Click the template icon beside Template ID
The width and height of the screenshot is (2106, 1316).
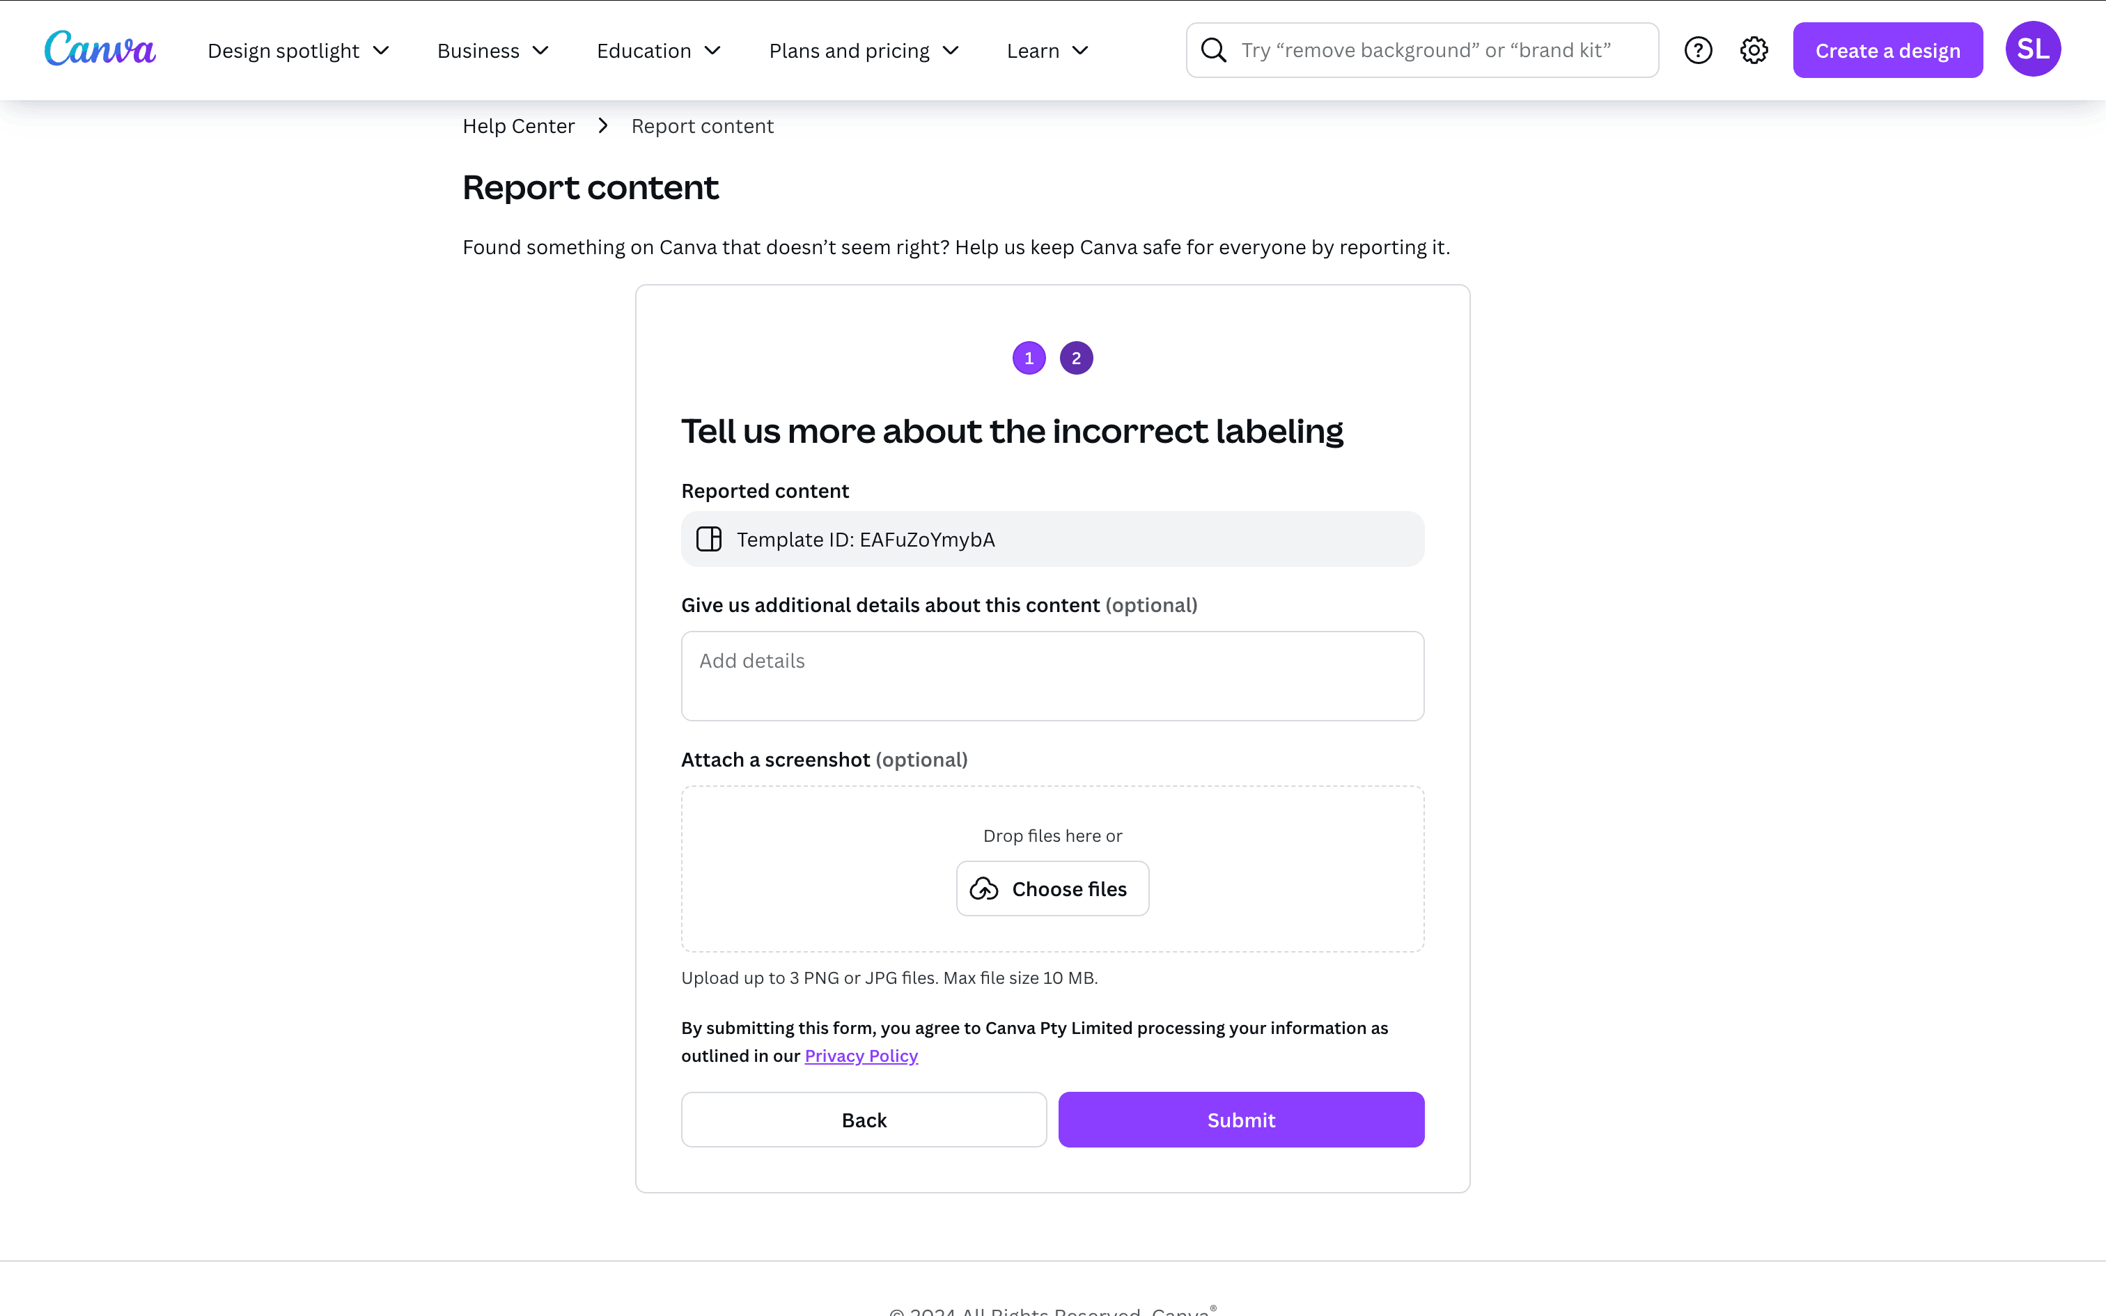(709, 540)
